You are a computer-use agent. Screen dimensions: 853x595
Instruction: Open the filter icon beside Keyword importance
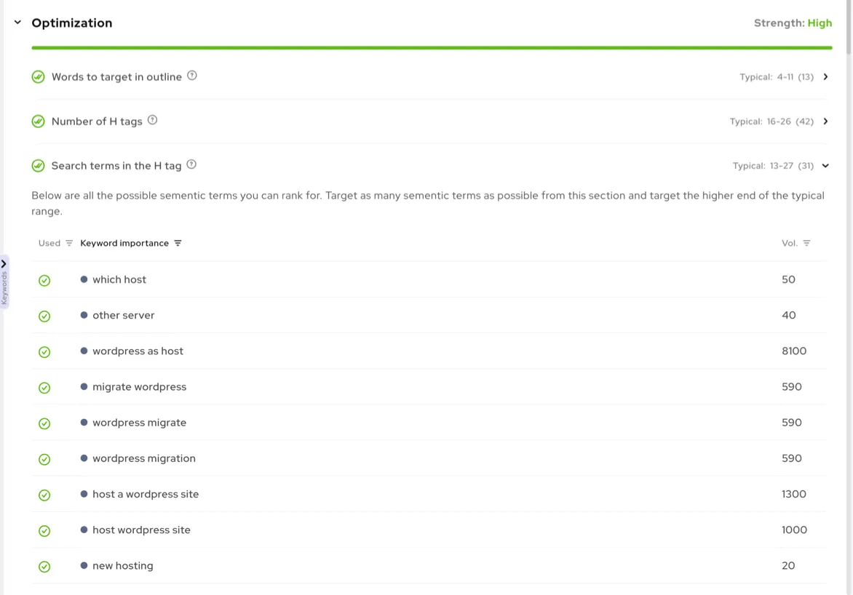coord(178,243)
